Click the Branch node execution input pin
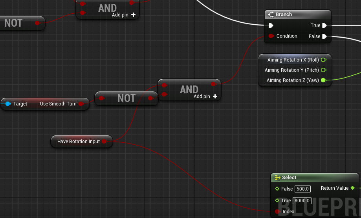 271,26
